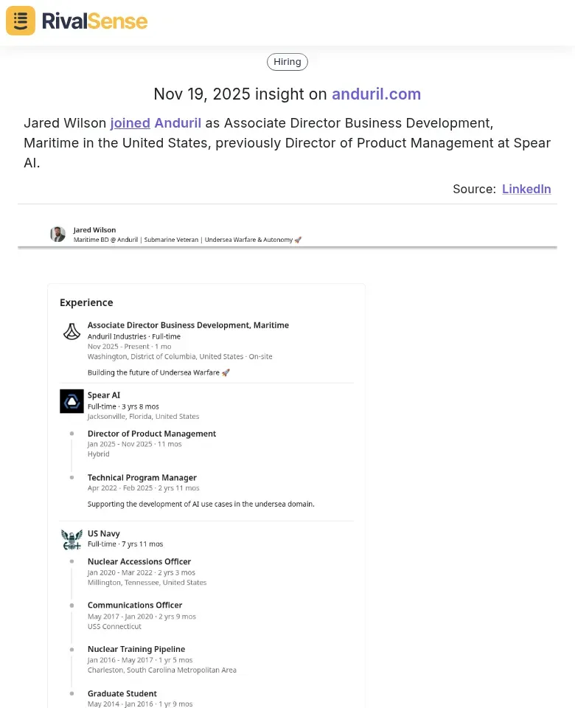Click the RivalSense logo icon
Viewport: 575px width, 708px height.
(20, 21)
